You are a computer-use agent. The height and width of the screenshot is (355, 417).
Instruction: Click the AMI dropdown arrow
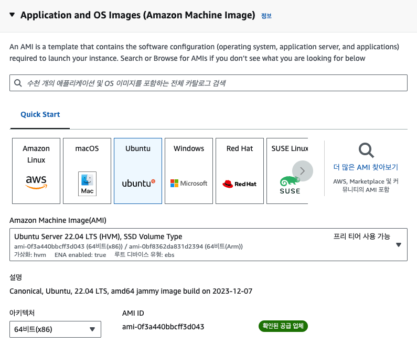(x=399, y=245)
